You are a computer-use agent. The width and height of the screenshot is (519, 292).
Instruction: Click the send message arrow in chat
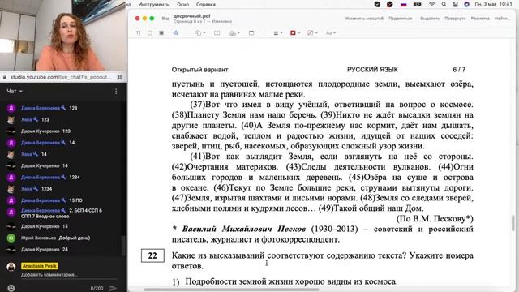click(114, 288)
